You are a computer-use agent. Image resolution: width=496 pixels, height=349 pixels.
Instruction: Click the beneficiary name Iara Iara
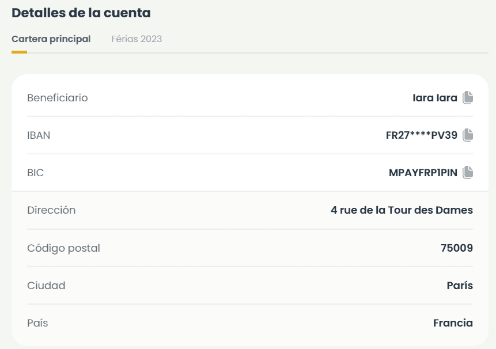point(434,98)
